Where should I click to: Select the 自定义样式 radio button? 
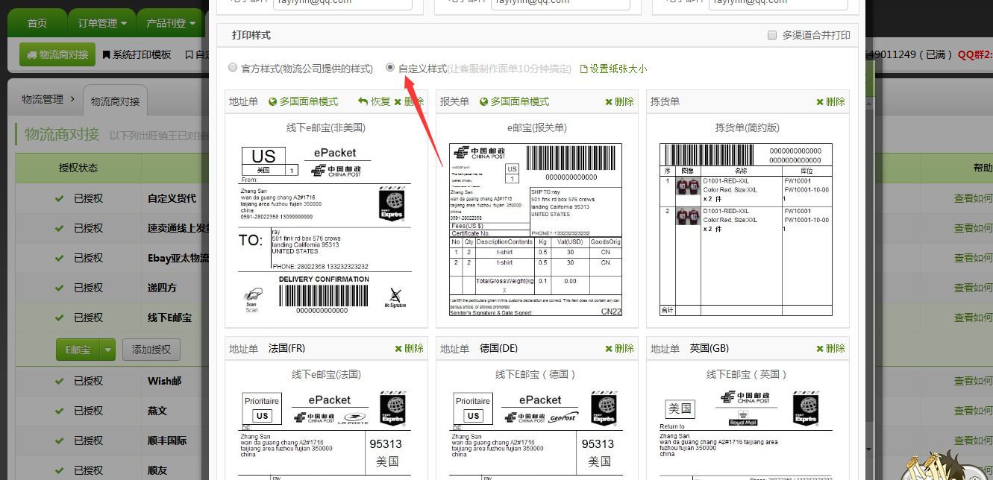click(390, 68)
